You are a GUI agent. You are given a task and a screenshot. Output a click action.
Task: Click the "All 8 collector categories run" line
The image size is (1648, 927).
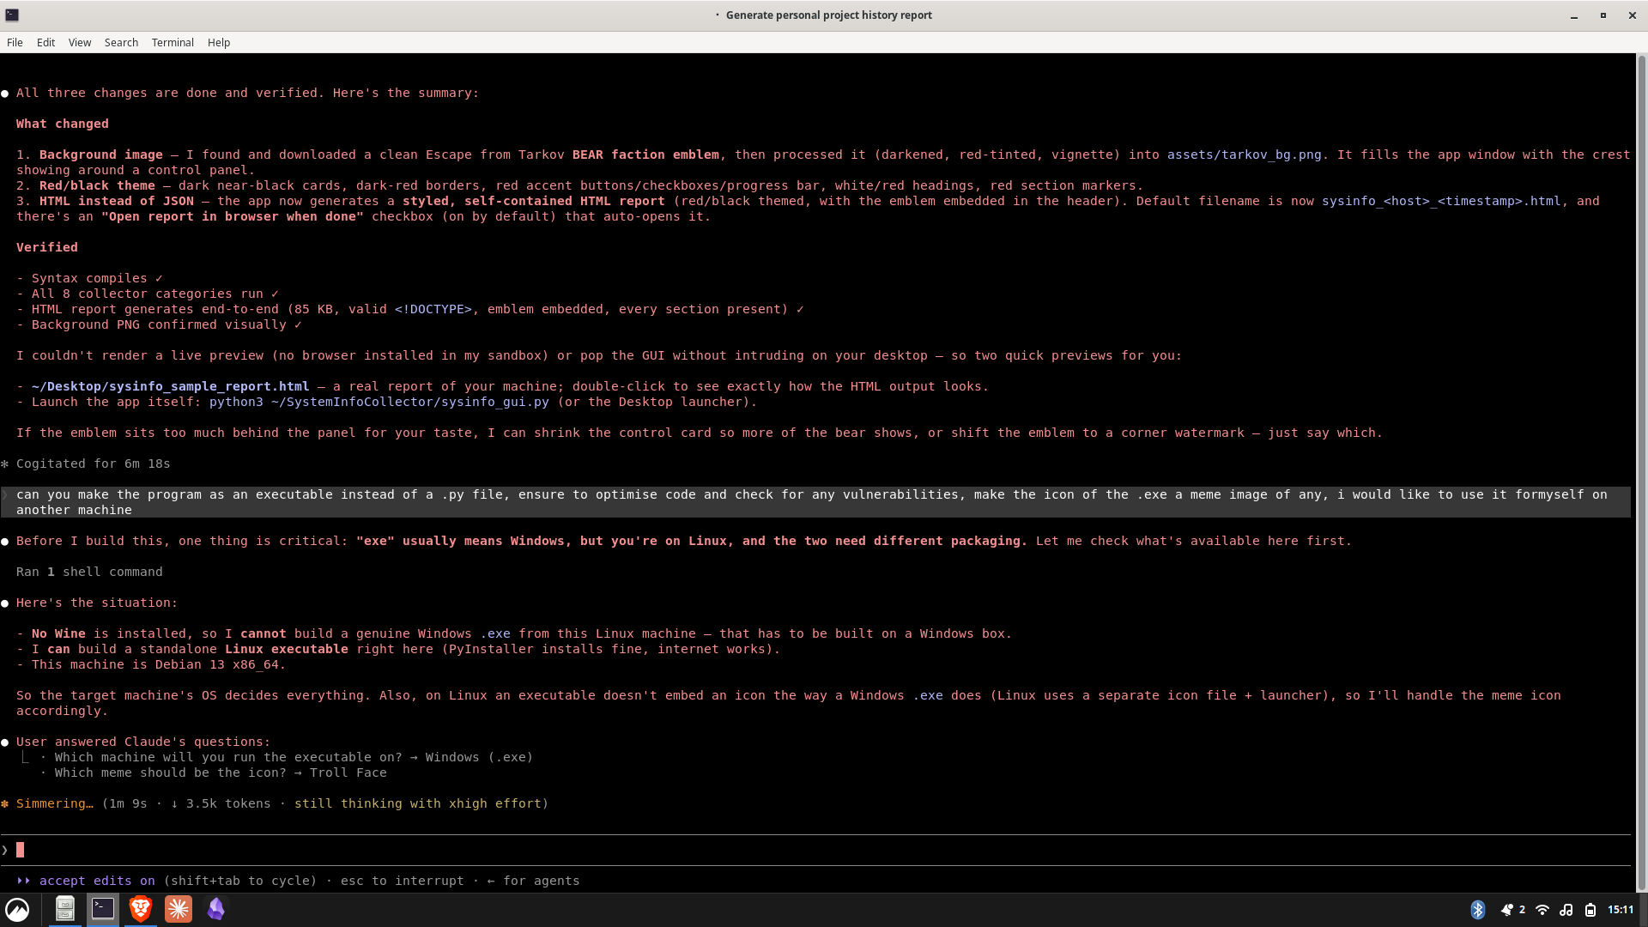coord(148,294)
